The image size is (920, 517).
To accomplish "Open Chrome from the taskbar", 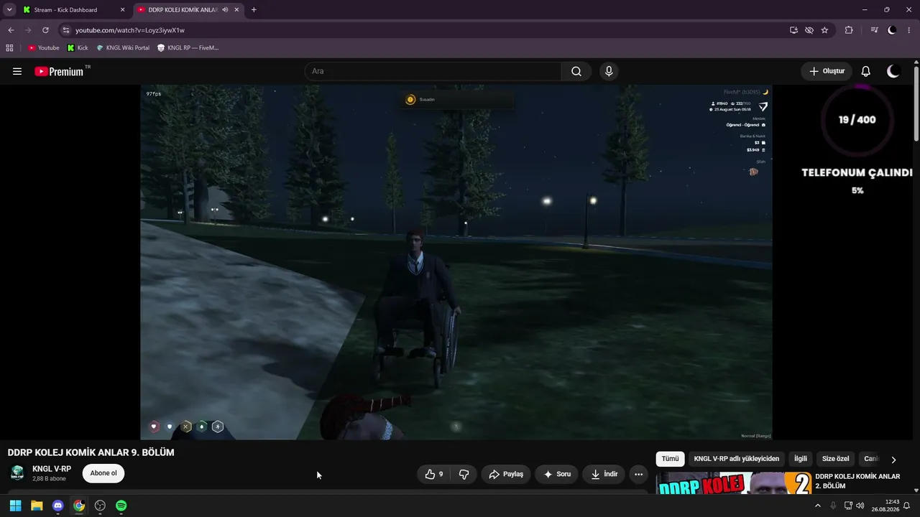I will [x=79, y=506].
